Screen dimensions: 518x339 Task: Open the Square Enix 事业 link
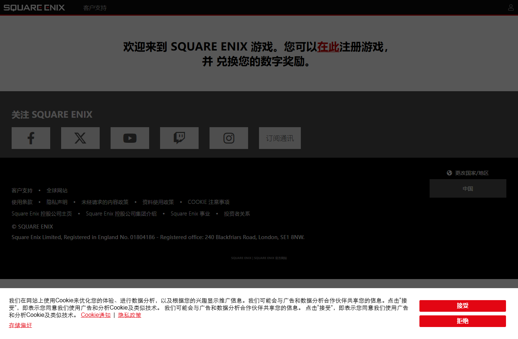pyautogui.click(x=190, y=214)
